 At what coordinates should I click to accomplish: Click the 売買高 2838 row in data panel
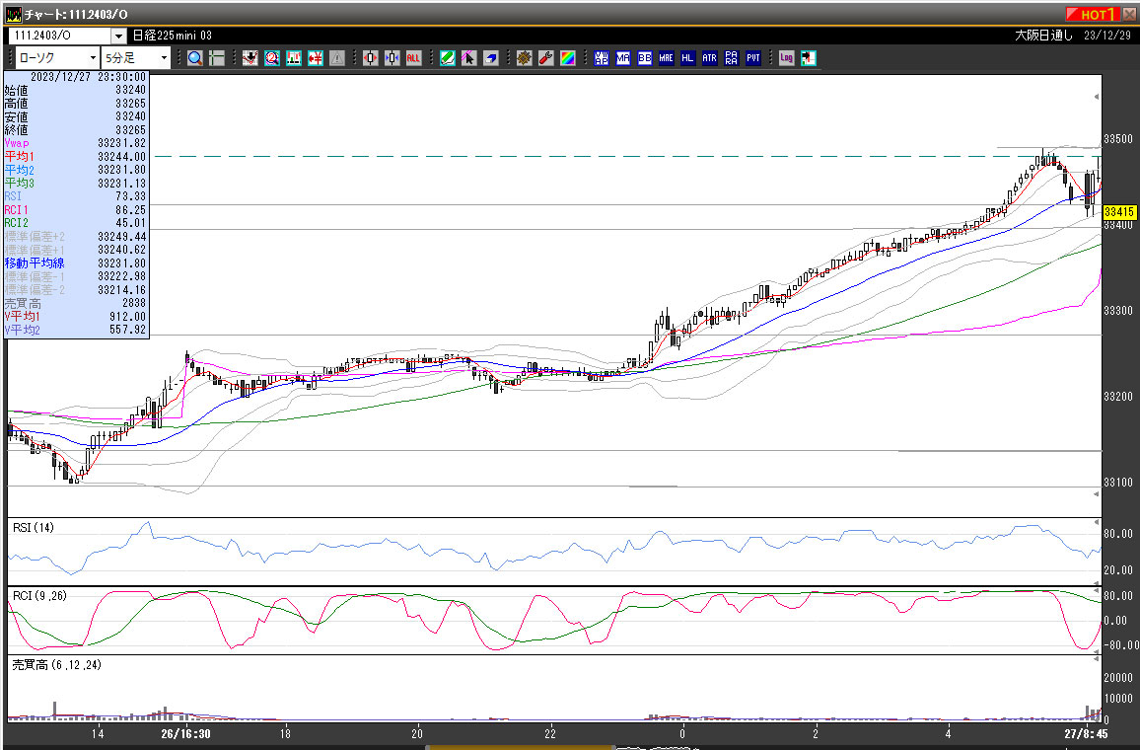tap(75, 303)
